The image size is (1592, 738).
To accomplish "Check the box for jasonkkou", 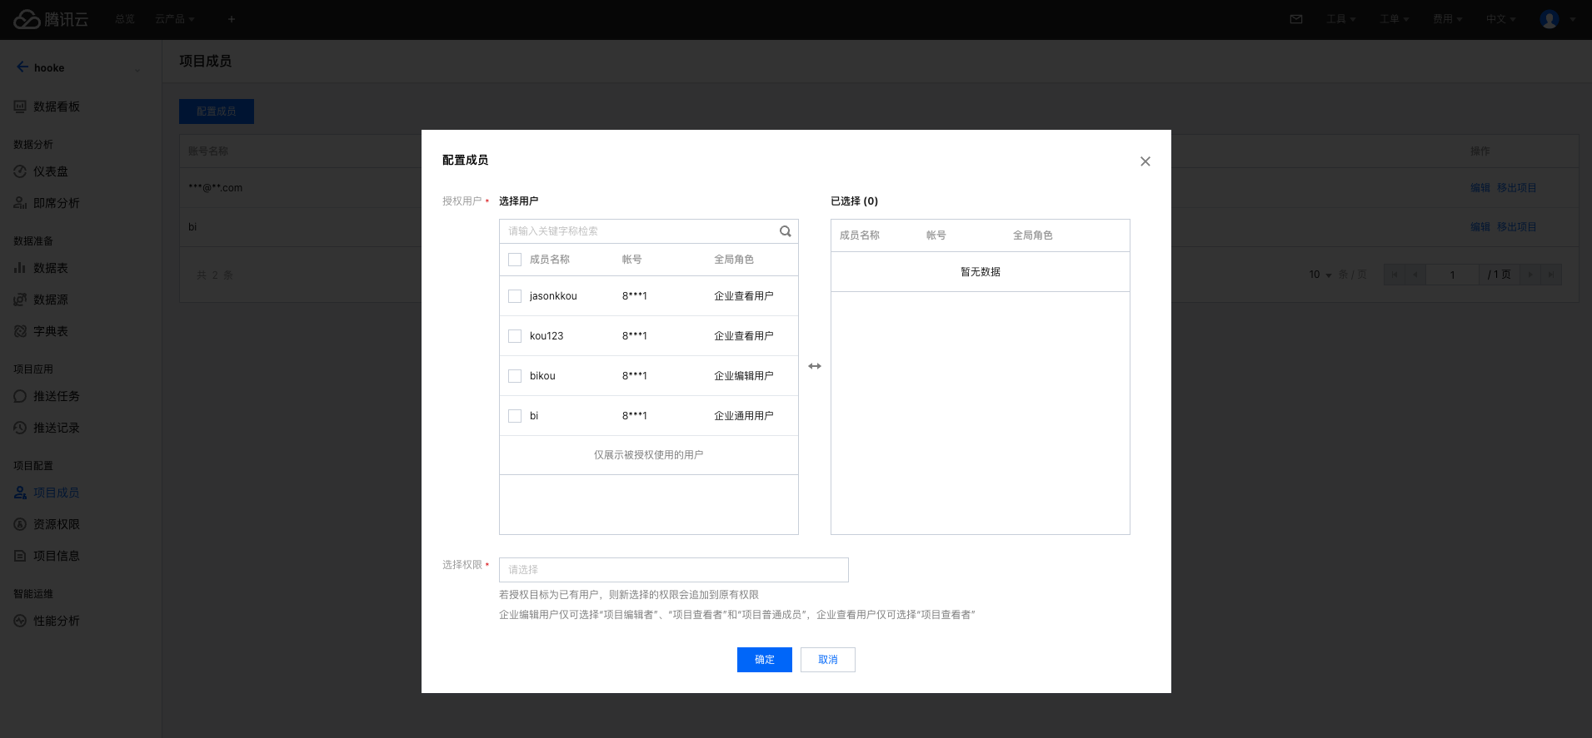I will coord(515,296).
